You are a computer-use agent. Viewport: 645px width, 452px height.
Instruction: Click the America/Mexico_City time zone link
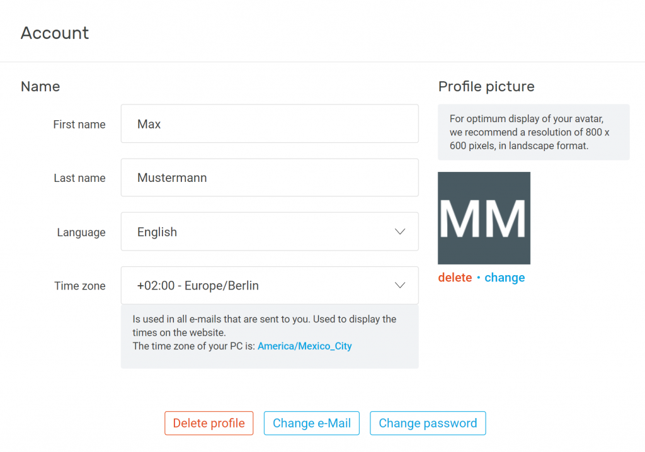point(304,346)
